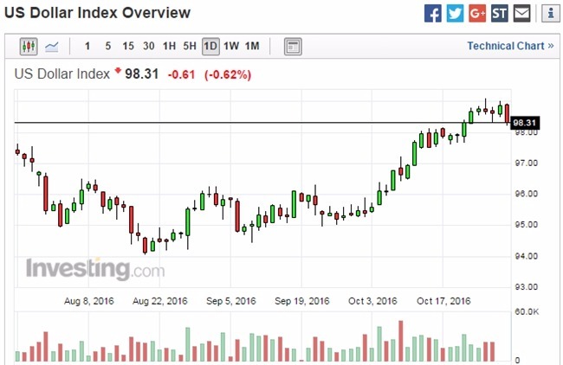
Task: Select 1M timeframe
Action: (252, 46)
